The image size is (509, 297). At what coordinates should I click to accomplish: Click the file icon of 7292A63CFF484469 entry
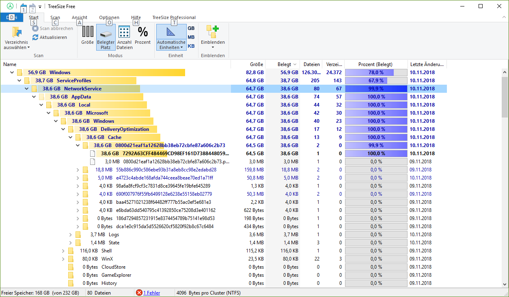pyautogui.click(x=93, y=154)
